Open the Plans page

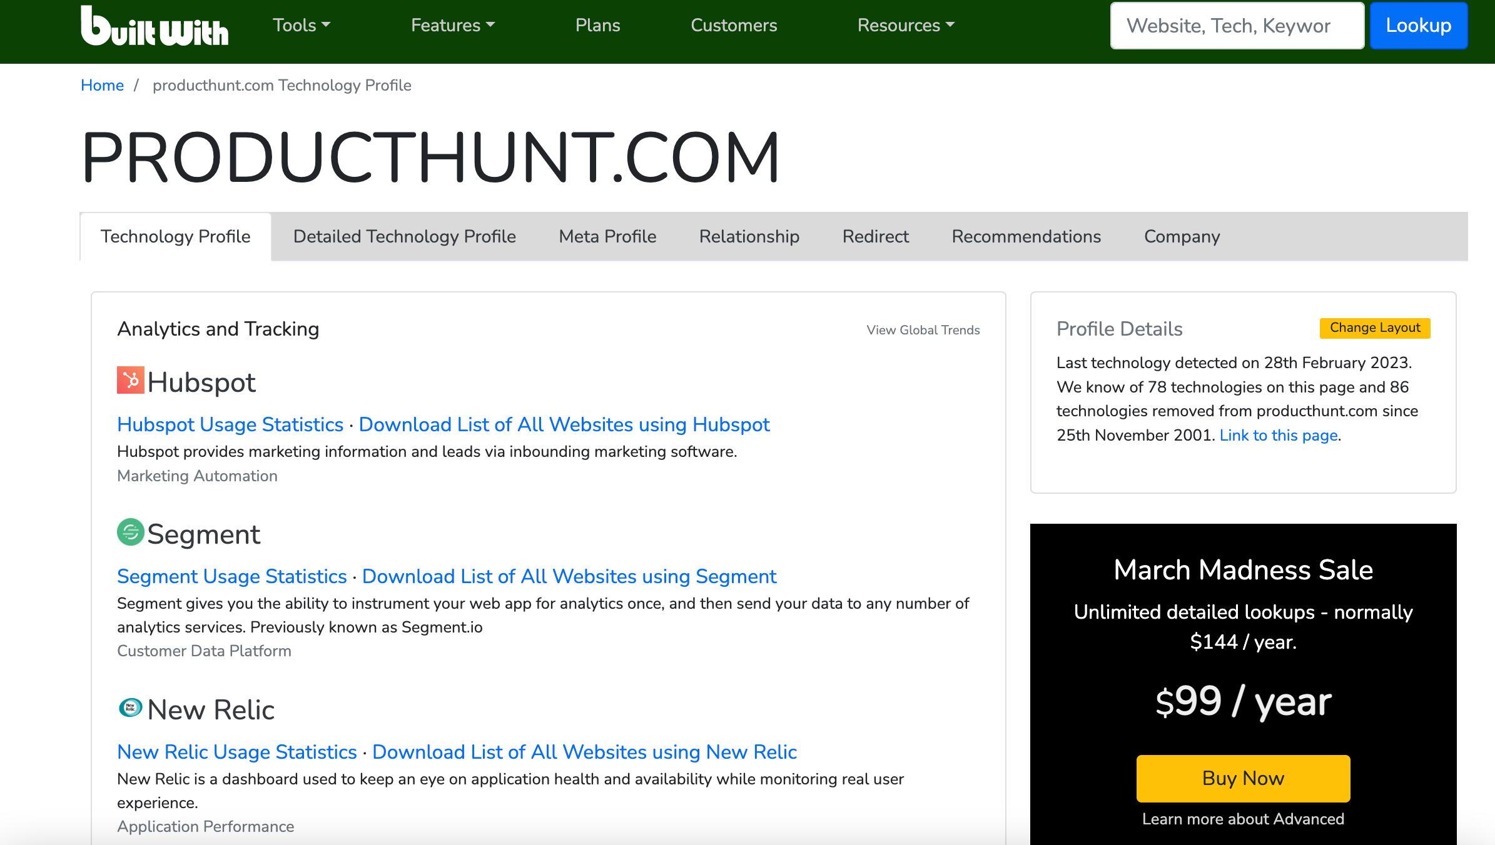[x=597, y=25]
